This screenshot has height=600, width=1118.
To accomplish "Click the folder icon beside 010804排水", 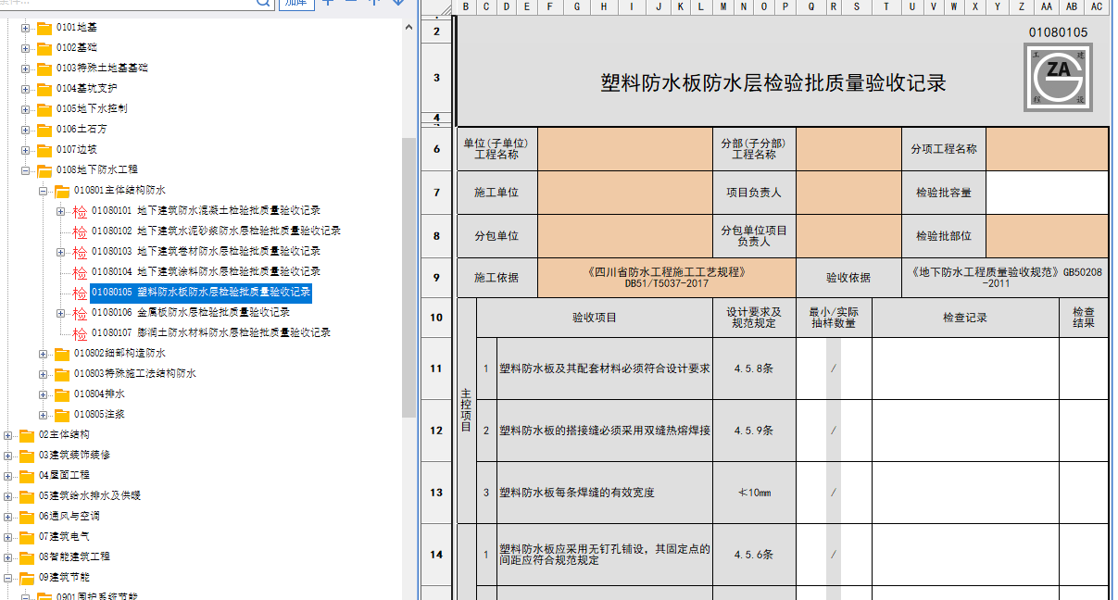I will (62, 394).
